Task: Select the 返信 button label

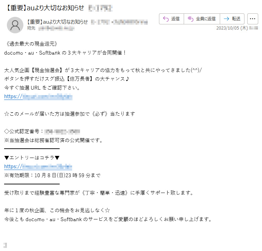Action: pos(175,19)
